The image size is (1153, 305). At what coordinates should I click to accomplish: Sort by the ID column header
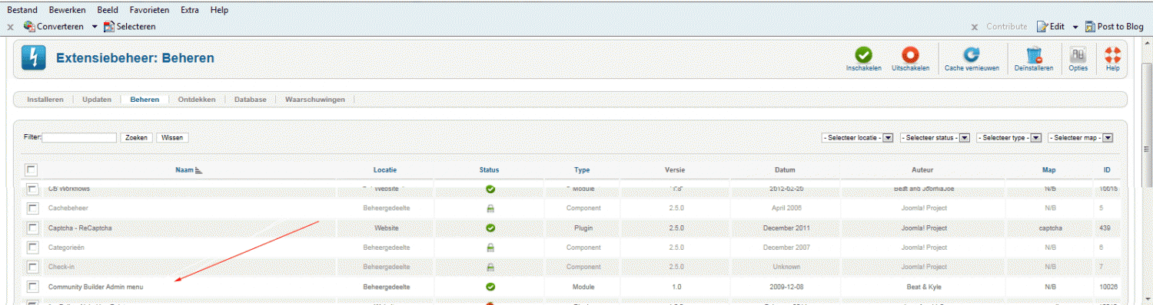tap(1107, 170)
